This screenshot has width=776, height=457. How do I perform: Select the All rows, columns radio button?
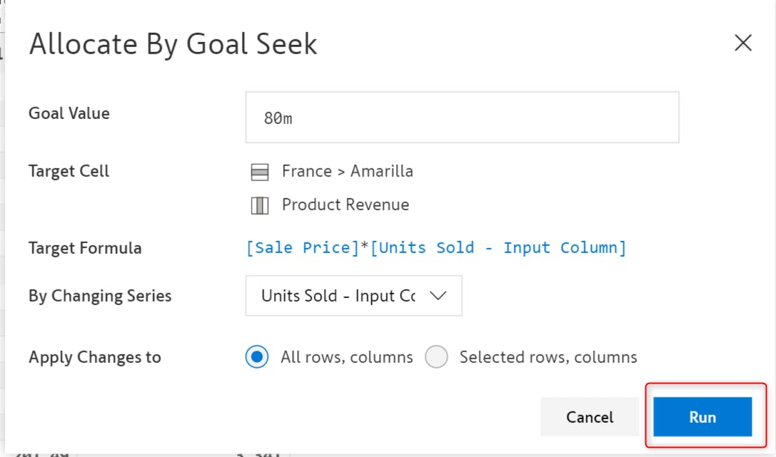[x=257, y=356]
